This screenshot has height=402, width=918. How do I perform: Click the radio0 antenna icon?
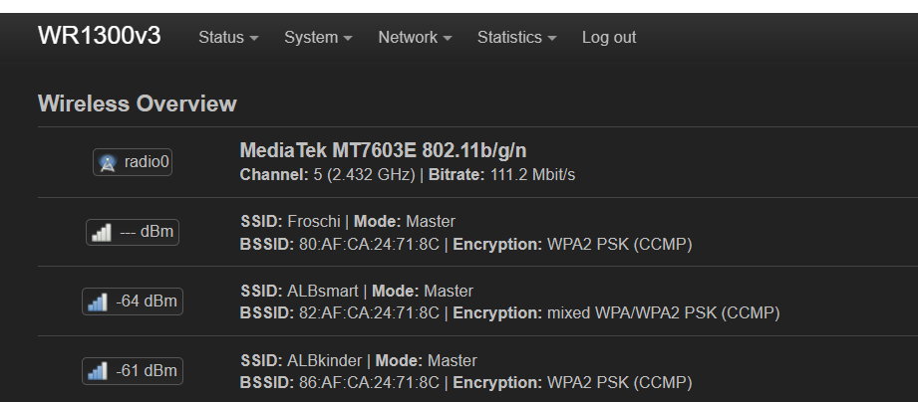[107, 163]
